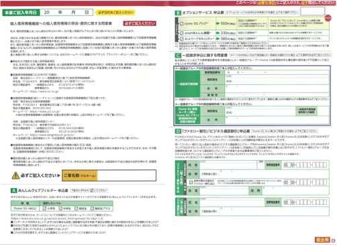Click the green arrow beside 385円

tap(218, 39)
